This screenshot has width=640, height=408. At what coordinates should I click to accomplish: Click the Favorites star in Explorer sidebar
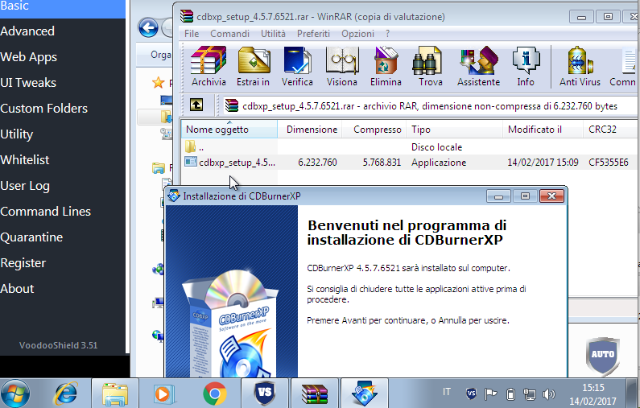158,83
